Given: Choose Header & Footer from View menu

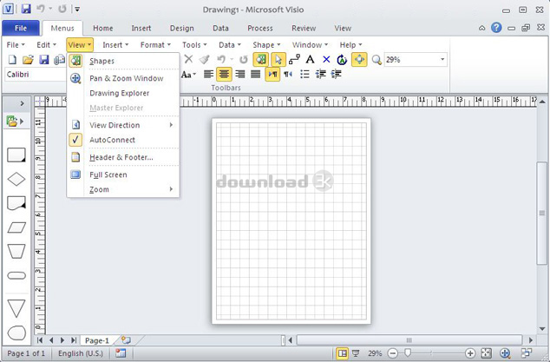Looking at the screenshot, I should [x=123, y=157].
